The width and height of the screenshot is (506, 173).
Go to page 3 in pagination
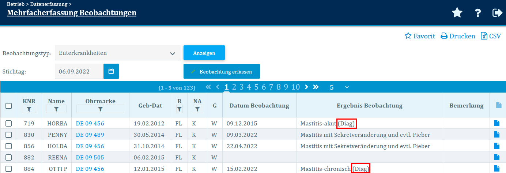coord(241,87)
